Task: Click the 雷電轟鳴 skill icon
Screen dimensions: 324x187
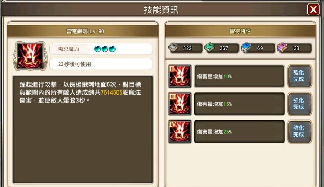Action: 31,56
